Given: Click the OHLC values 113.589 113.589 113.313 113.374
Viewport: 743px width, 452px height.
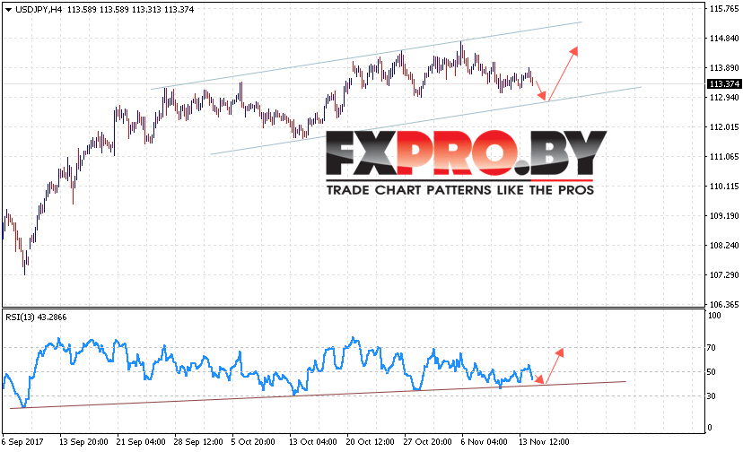Looking at the screenshot, I should tap(130, 10).
